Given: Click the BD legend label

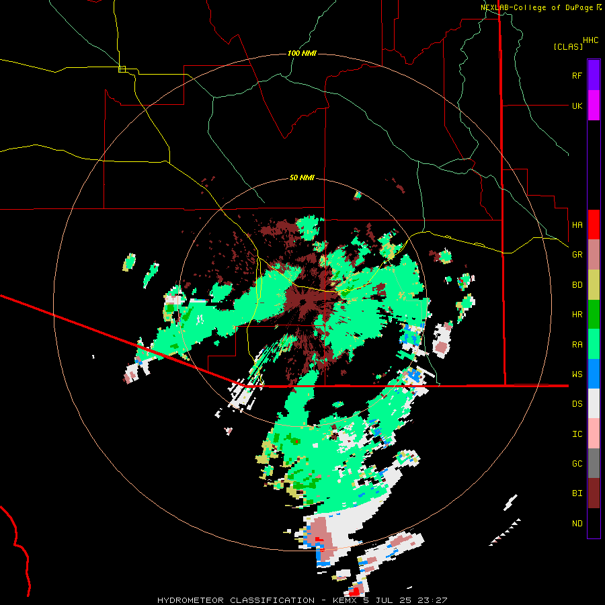Looking at the screenshot, I should point(577,285).
